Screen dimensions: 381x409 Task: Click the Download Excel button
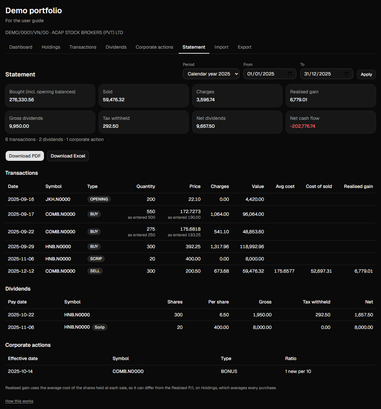coord(68,156)
